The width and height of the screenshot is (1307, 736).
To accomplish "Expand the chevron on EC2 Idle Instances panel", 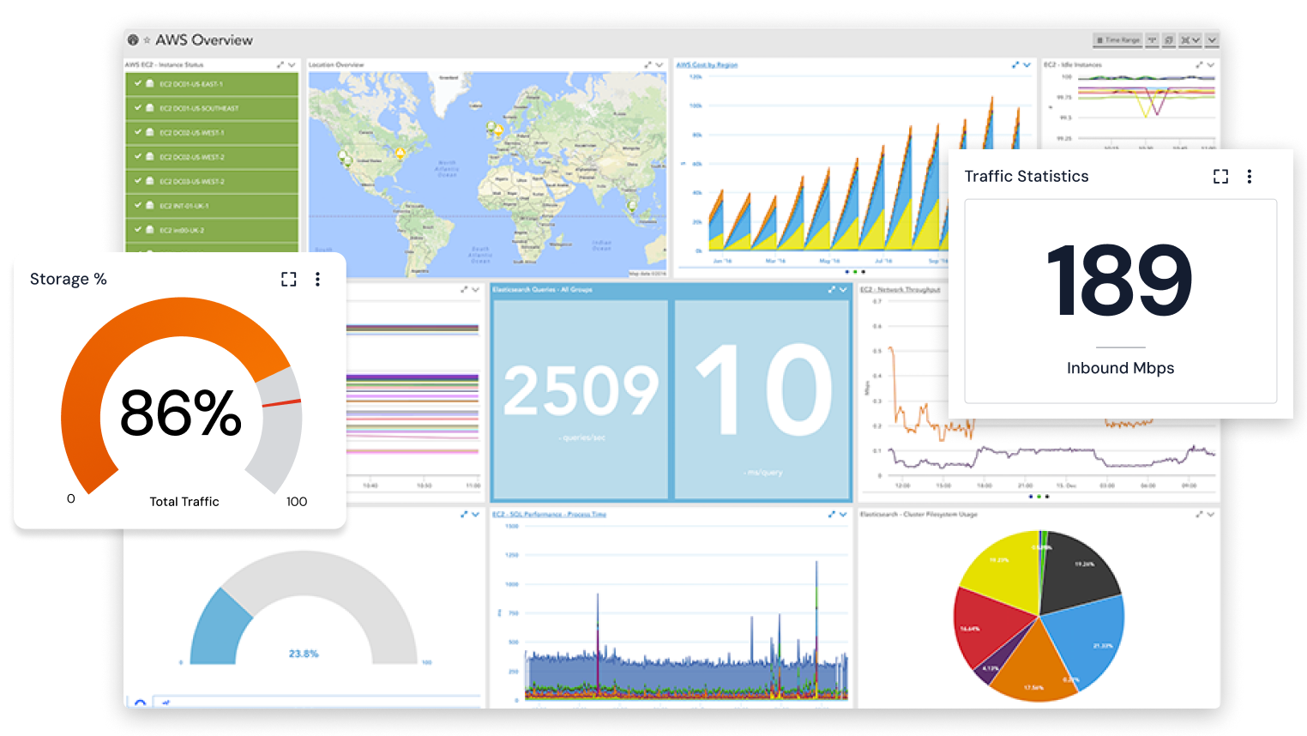I will tap(1210, 64).
